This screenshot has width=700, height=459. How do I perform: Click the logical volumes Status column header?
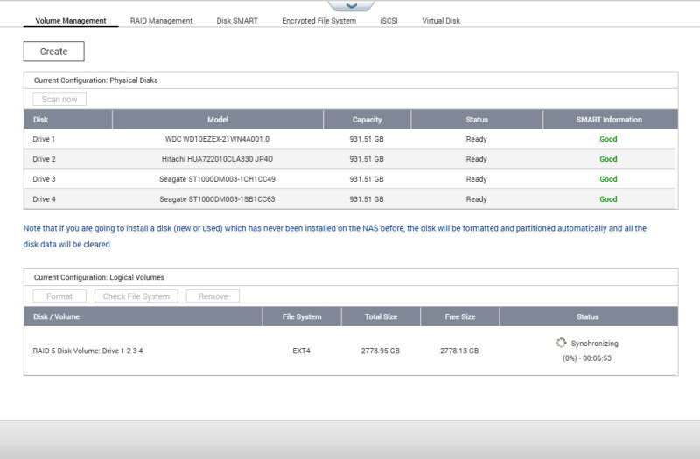coord(588,316)
